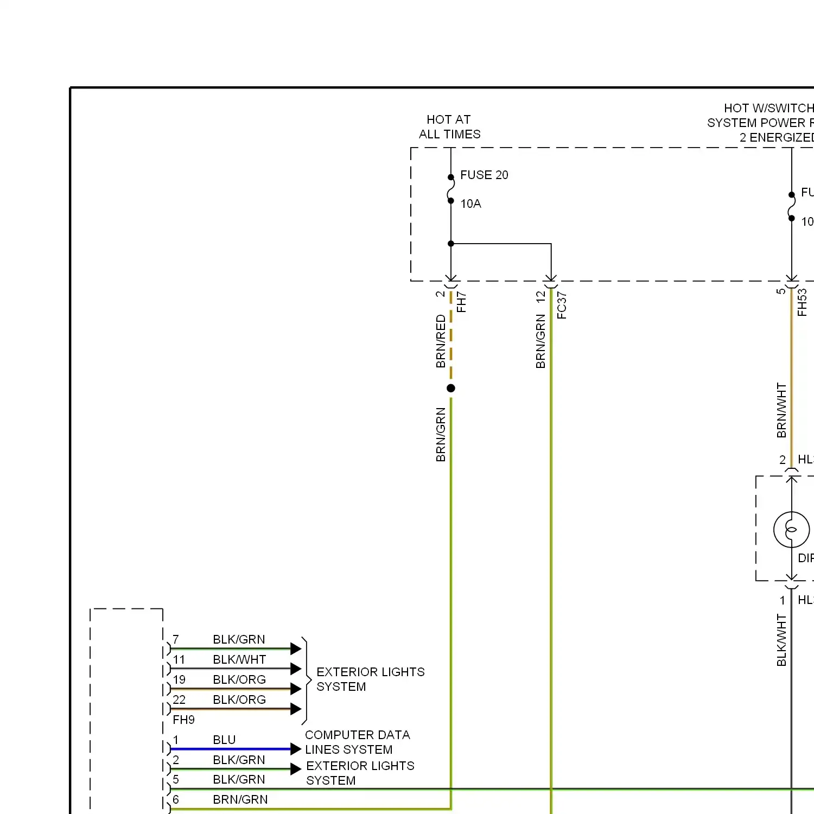
Task: Select pin 6 BRN/GRN label
Action: tap(240, 799)
